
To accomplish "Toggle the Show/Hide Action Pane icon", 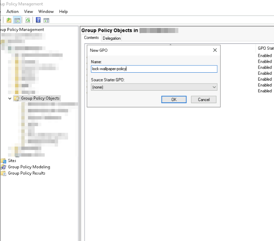I will pyautogui.click(x=46, y=20).
